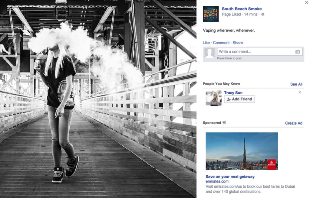The width and height of the screenshot is (310, 198).
Task: Click the Emirates ad description text
Action: coord(250,189)
